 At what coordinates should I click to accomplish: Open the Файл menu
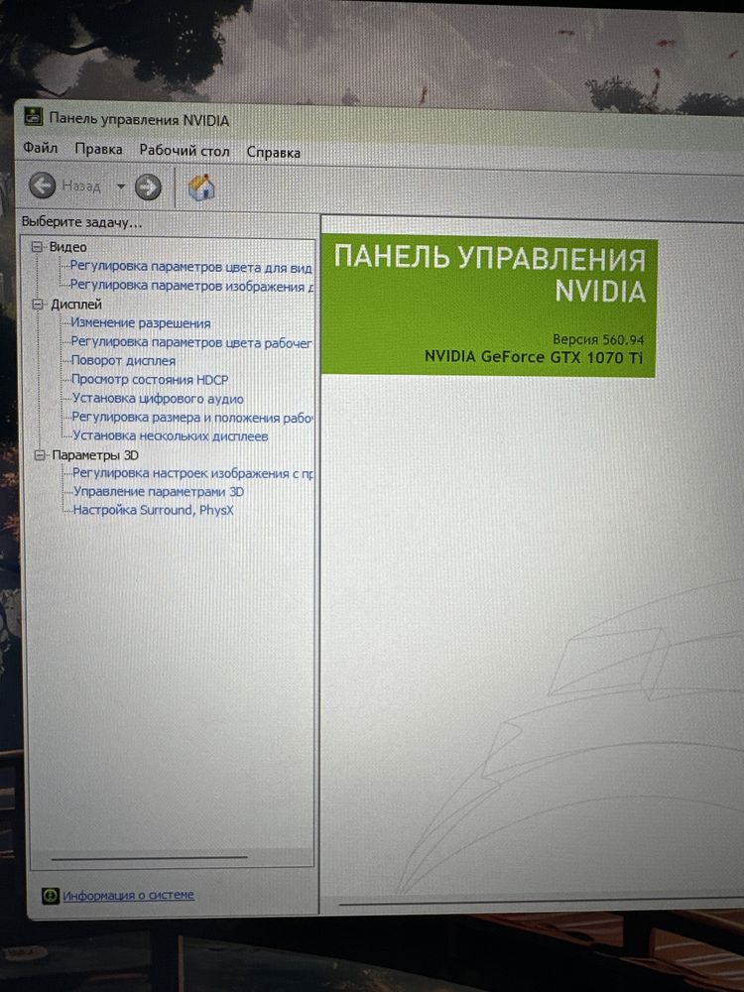[41, 148]
